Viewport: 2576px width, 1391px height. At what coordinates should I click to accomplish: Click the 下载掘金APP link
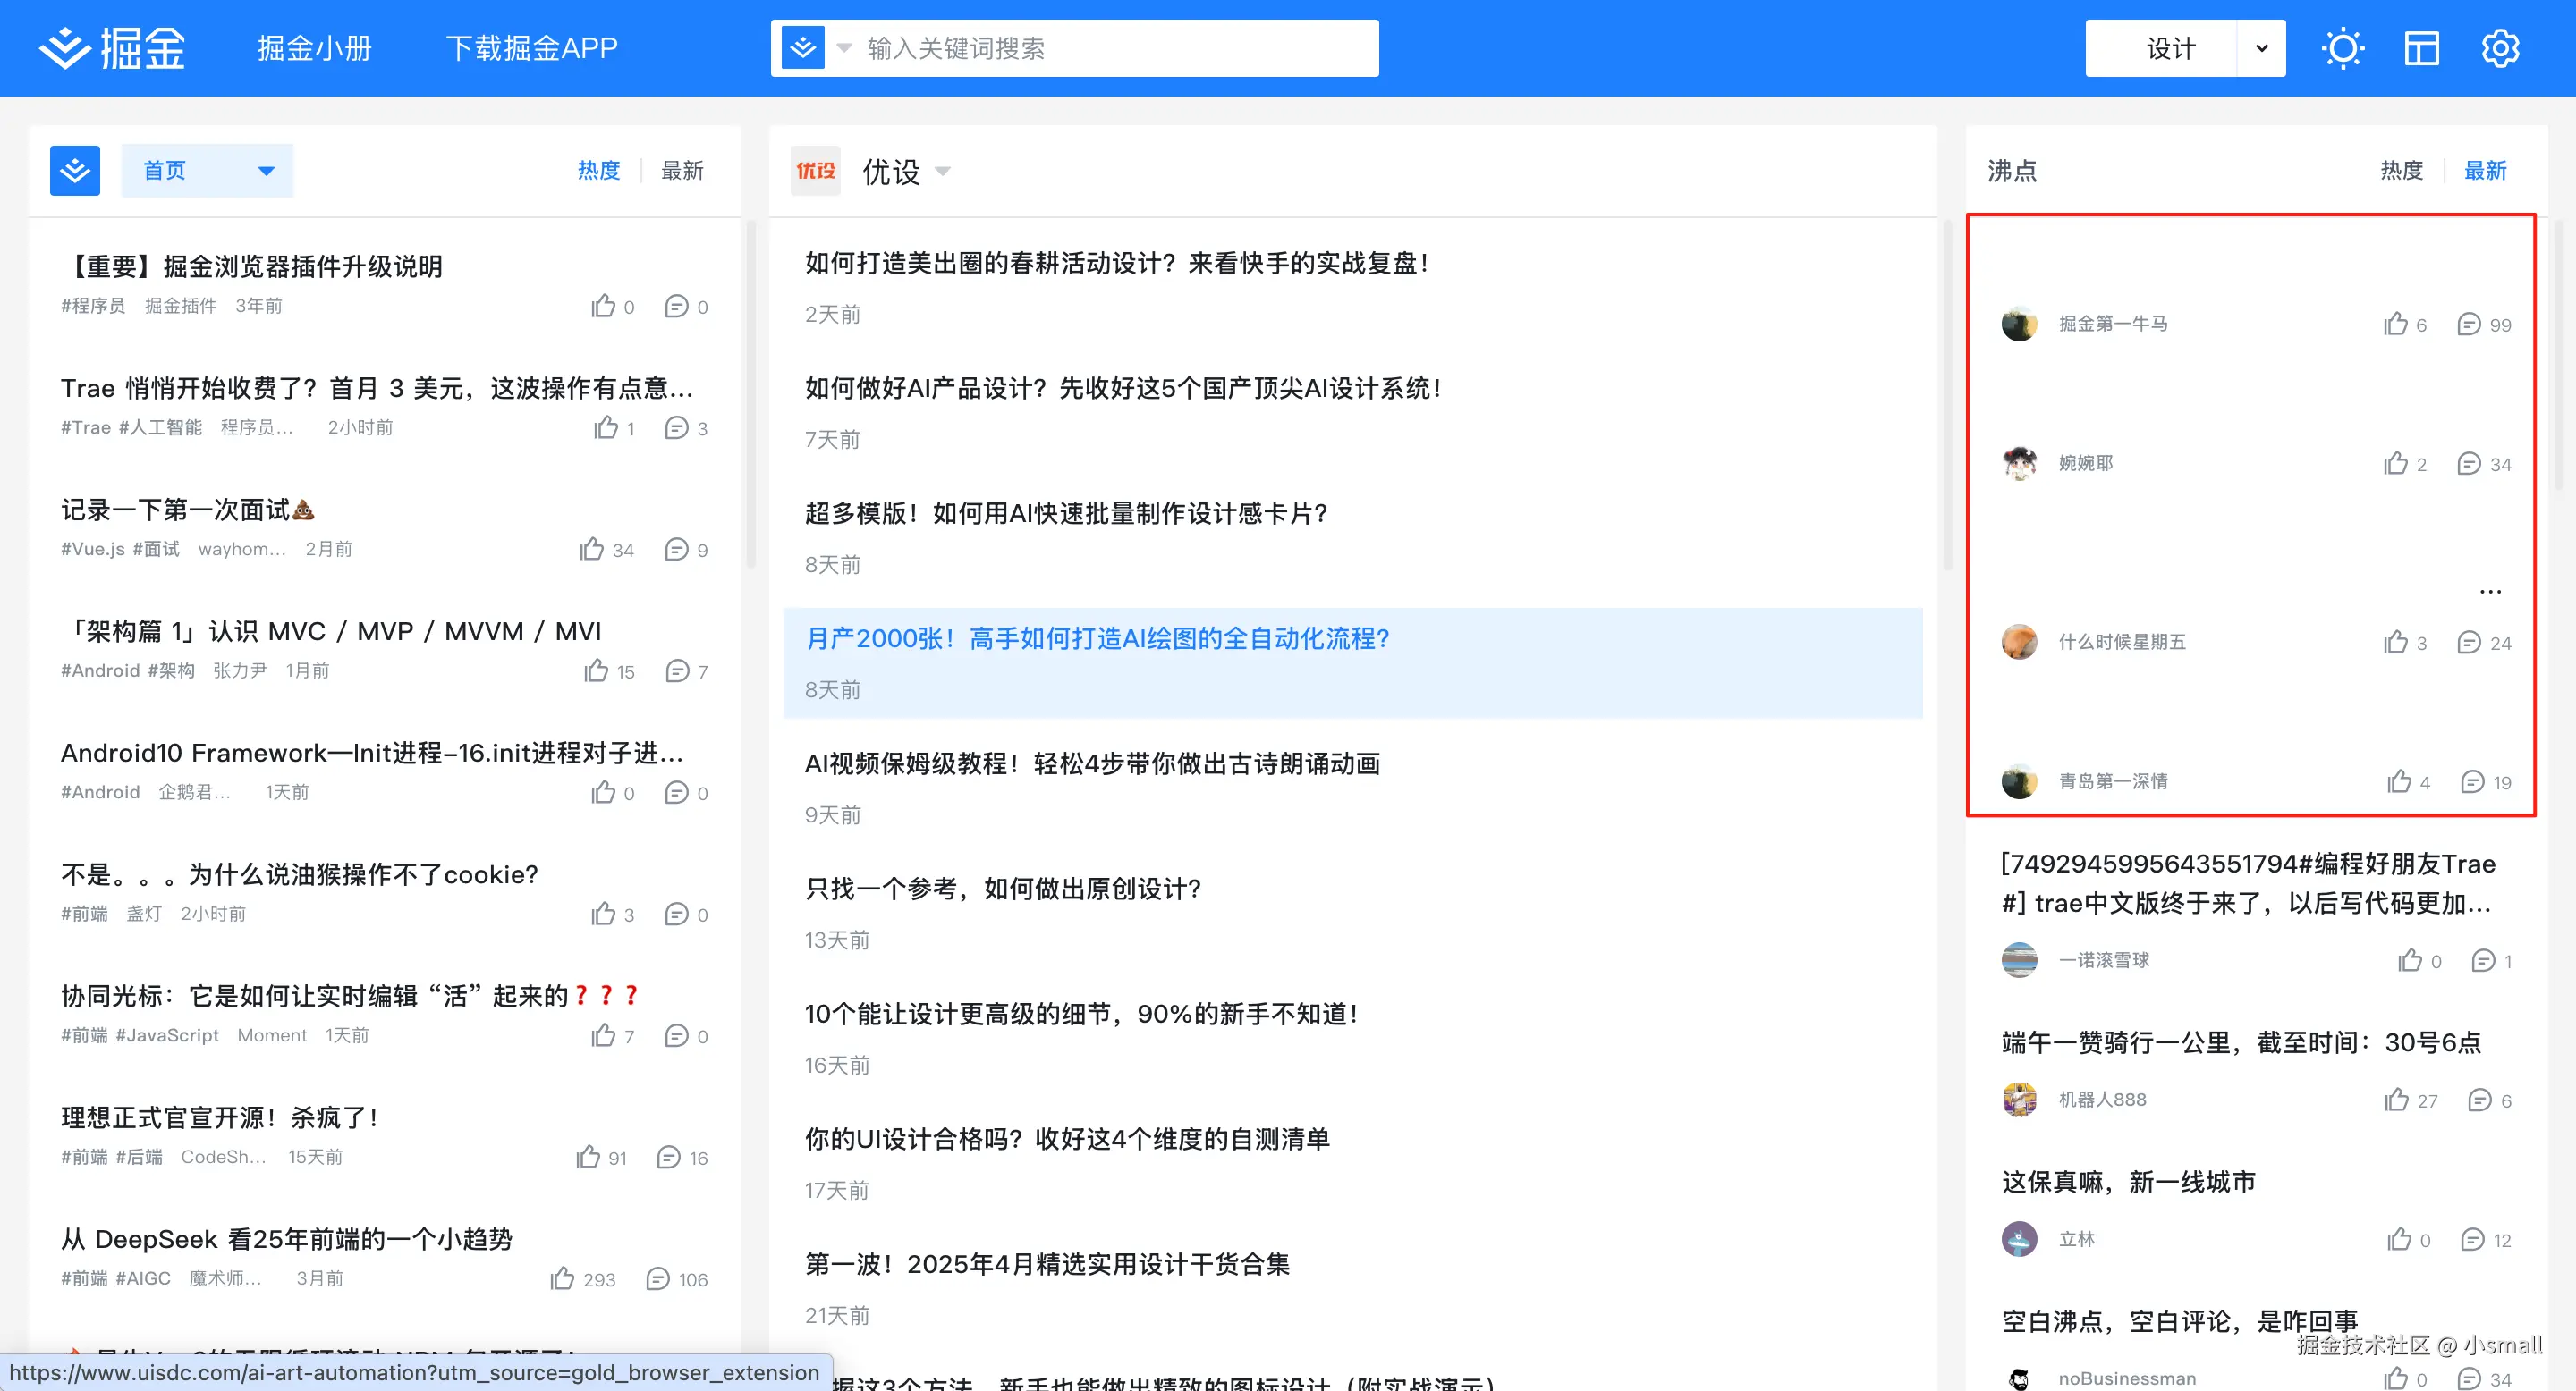532,47
